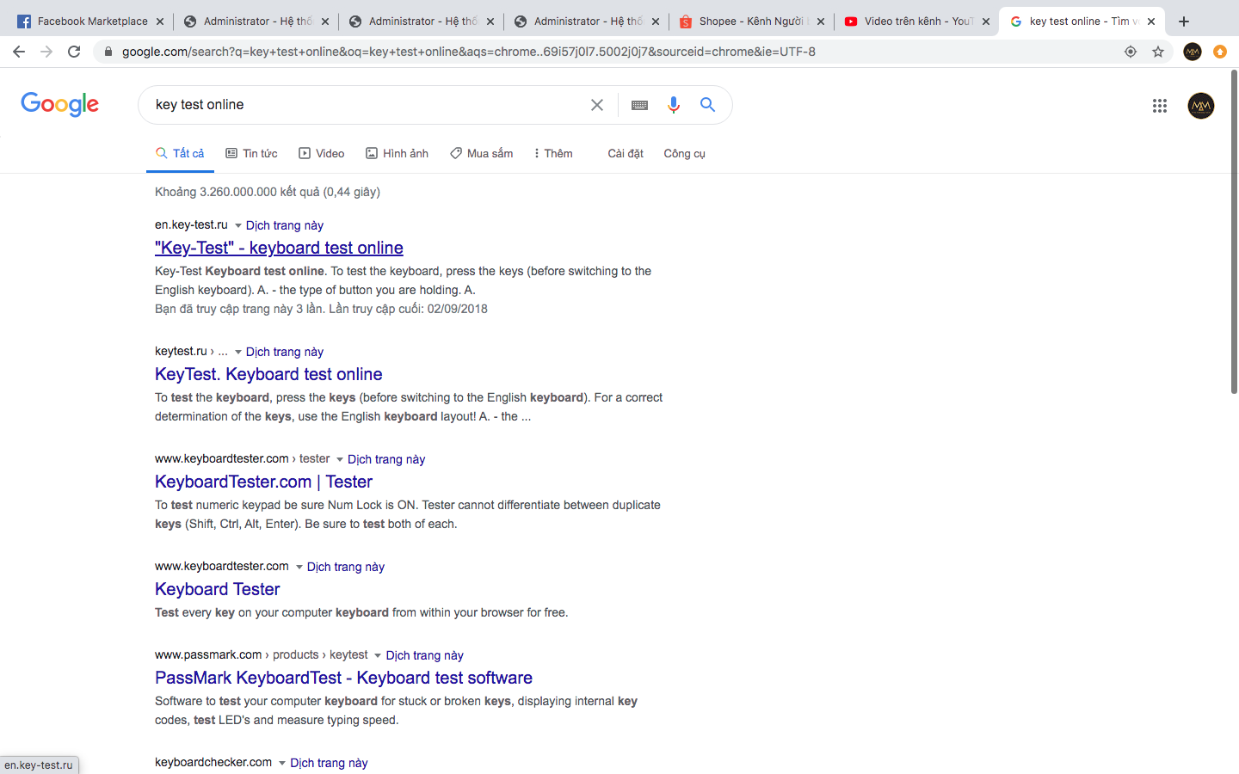Start voice search with microphone icon
Image resolution: width=1239 pixels, height=774 pixels.
pos(674,105)
